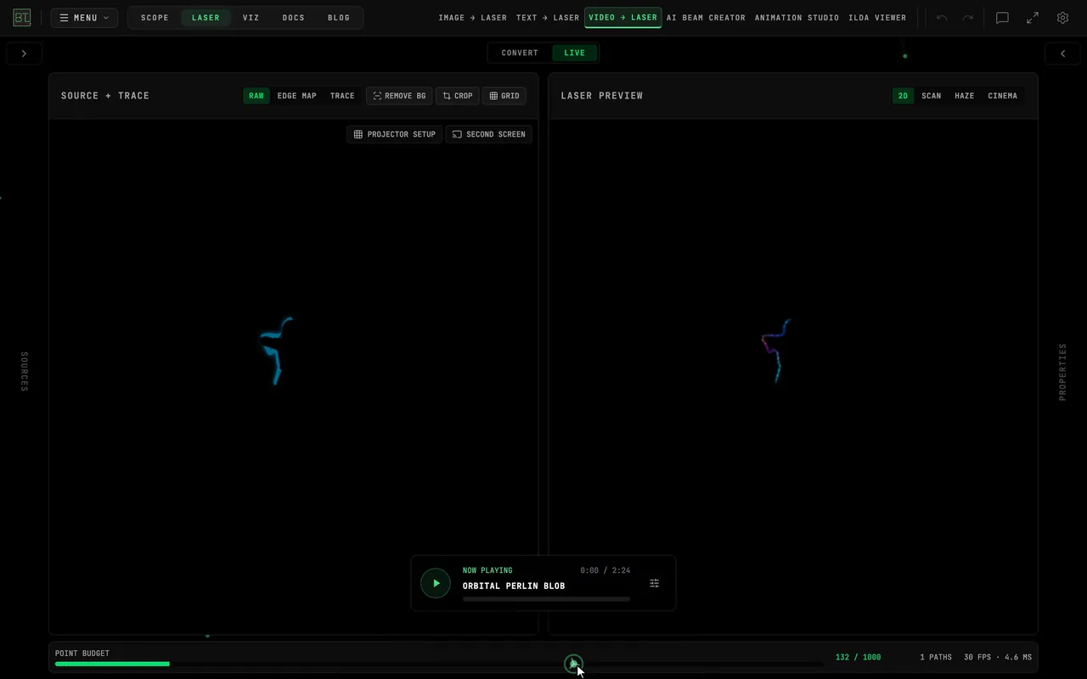Open the settings gear icon

coord(1062,18)
